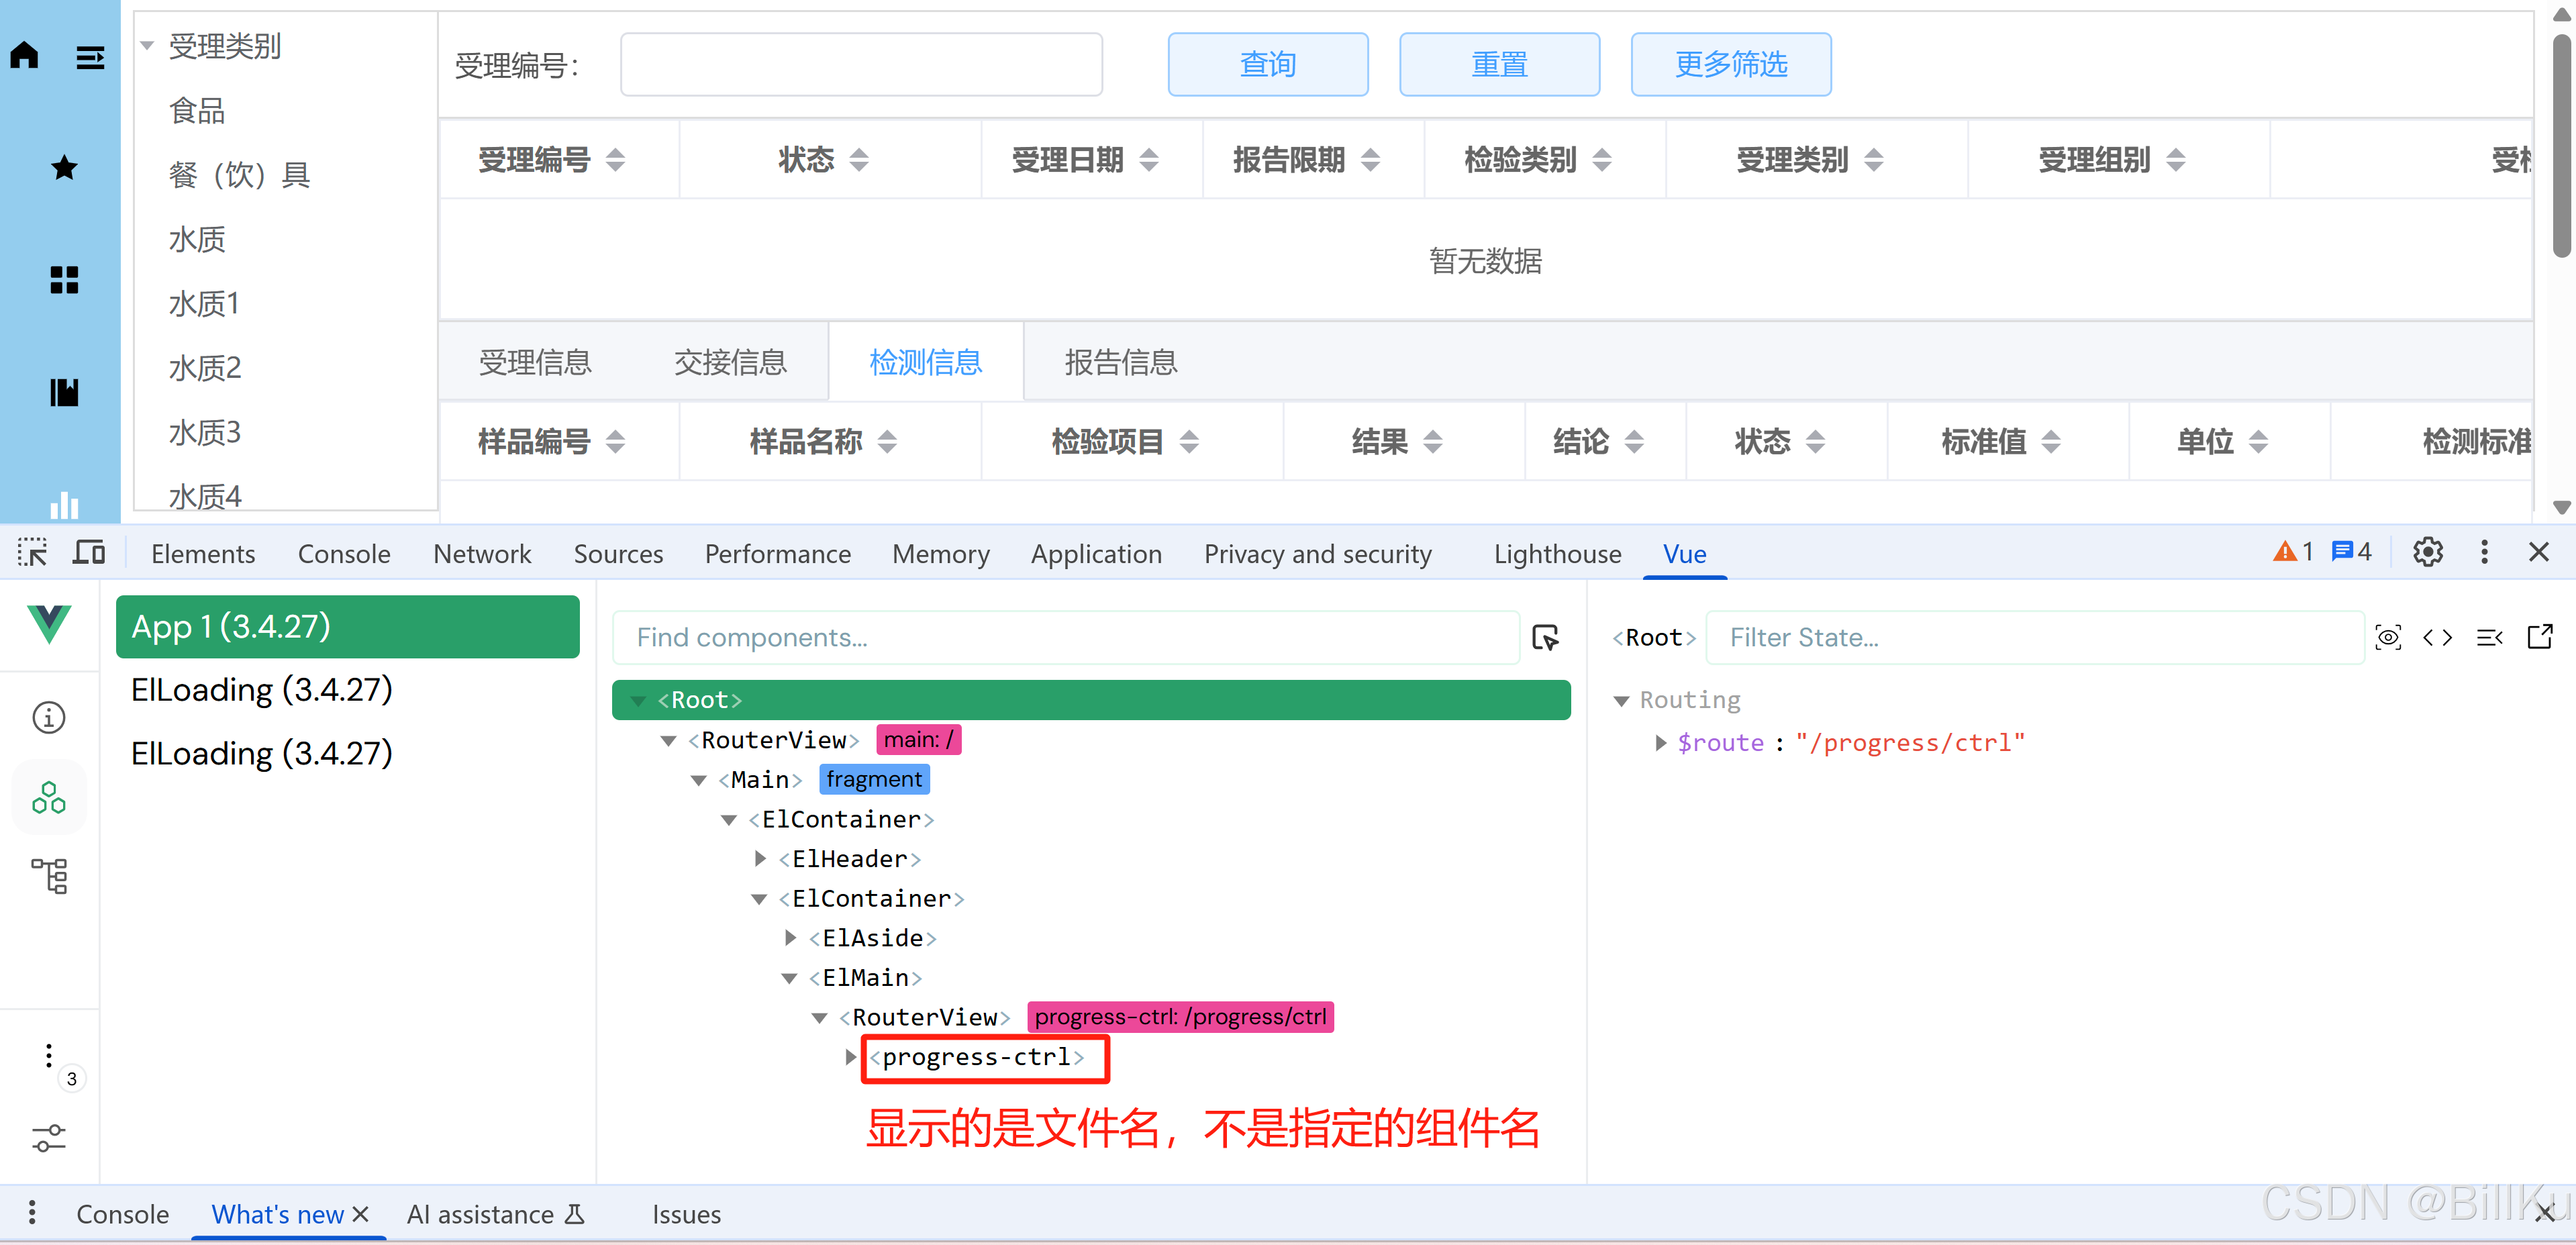Select 水质2 in category tree

point(205,368)
